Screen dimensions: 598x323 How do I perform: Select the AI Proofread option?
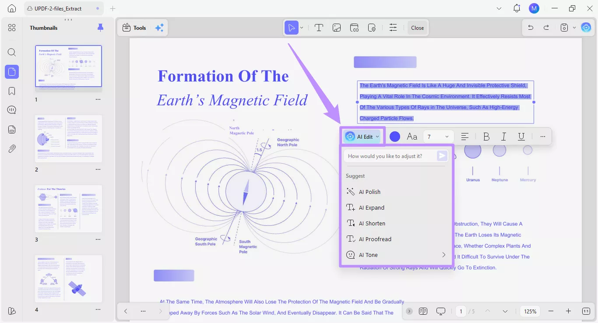375,239
